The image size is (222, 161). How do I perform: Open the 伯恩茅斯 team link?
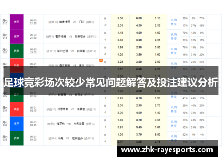(x=63, y=109)
